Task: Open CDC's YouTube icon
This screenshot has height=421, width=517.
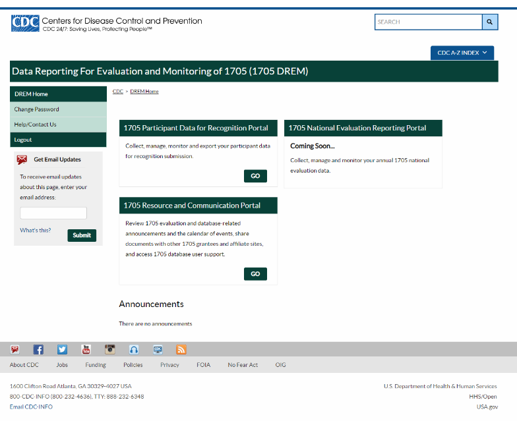Action: coord(86,349)
